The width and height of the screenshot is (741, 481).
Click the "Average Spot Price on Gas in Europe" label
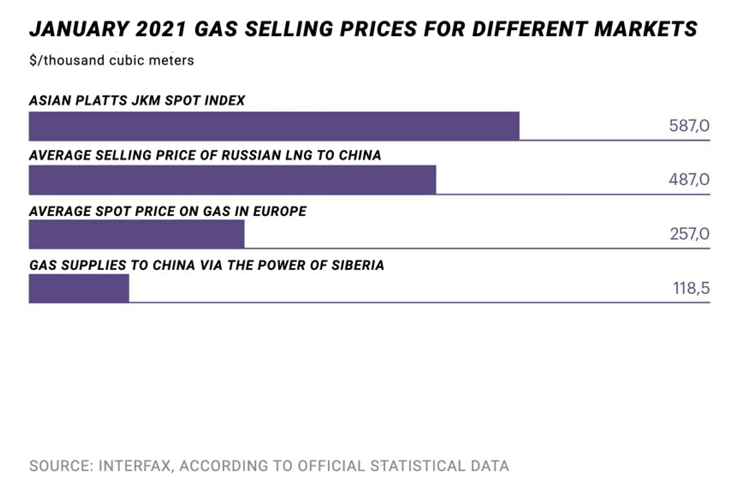tap(168, 211)
